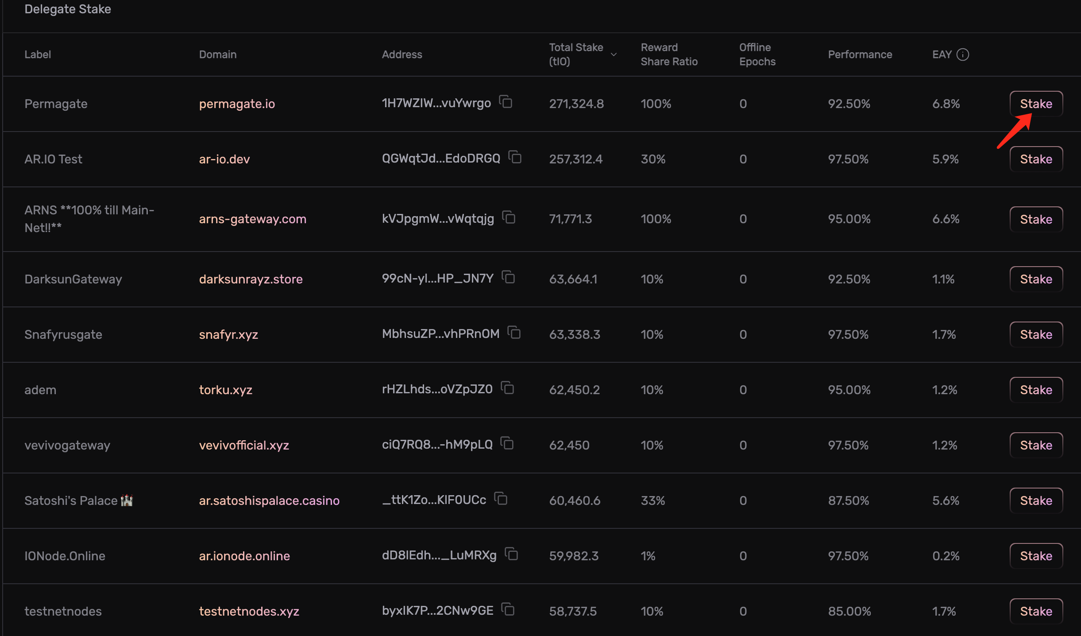Stake on the Satoshi's Palace row
The height and width of the screenshot is (636, 1081).
click(1036, 500)
